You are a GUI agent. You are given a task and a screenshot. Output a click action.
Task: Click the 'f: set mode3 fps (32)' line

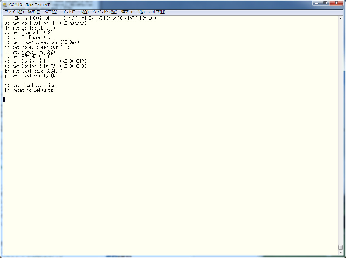tap(30, 52)
